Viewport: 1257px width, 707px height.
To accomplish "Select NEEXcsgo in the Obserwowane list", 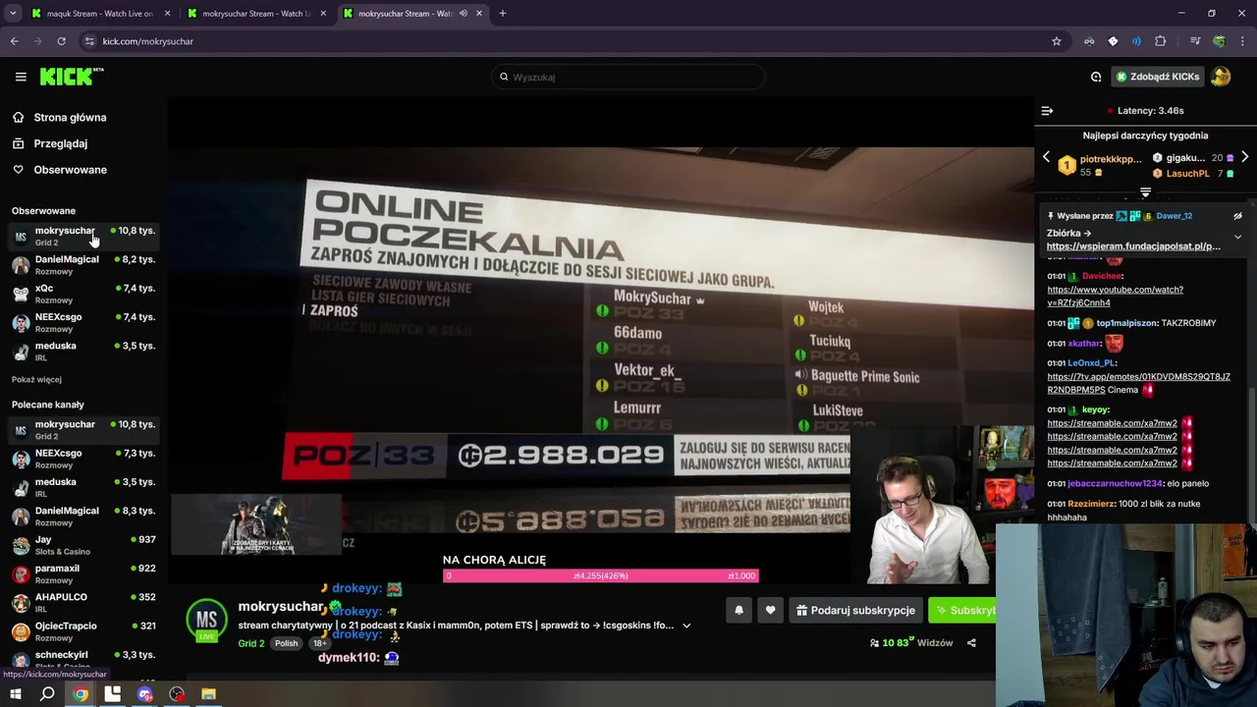I will coord(83,322).
